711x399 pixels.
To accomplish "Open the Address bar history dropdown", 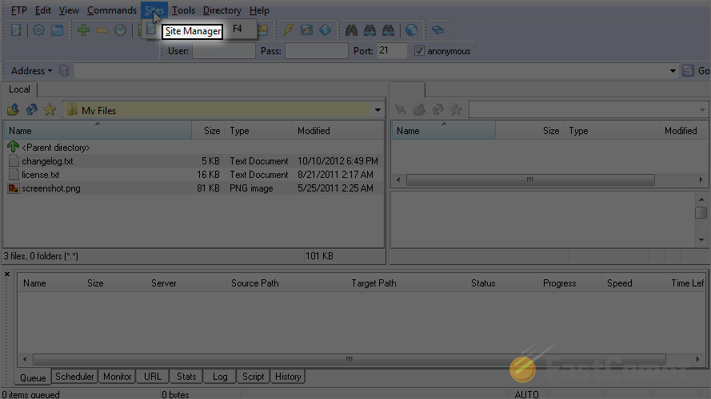I will 673,71.
